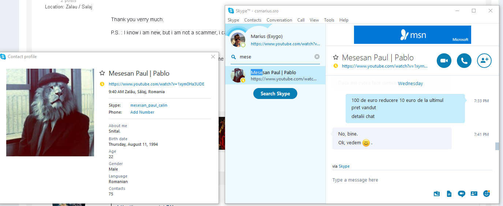
Task: Select Mesesan Paul | Pablo in contact list
Action: click(275, 75)
